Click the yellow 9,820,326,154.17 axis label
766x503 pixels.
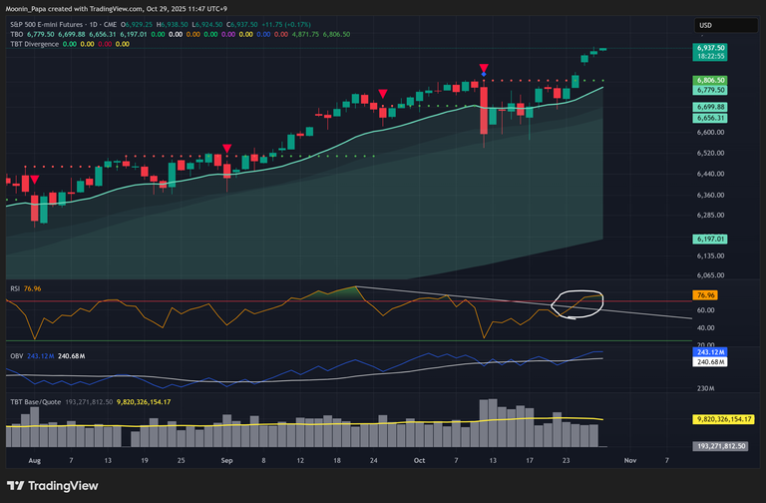click(718, 422)
